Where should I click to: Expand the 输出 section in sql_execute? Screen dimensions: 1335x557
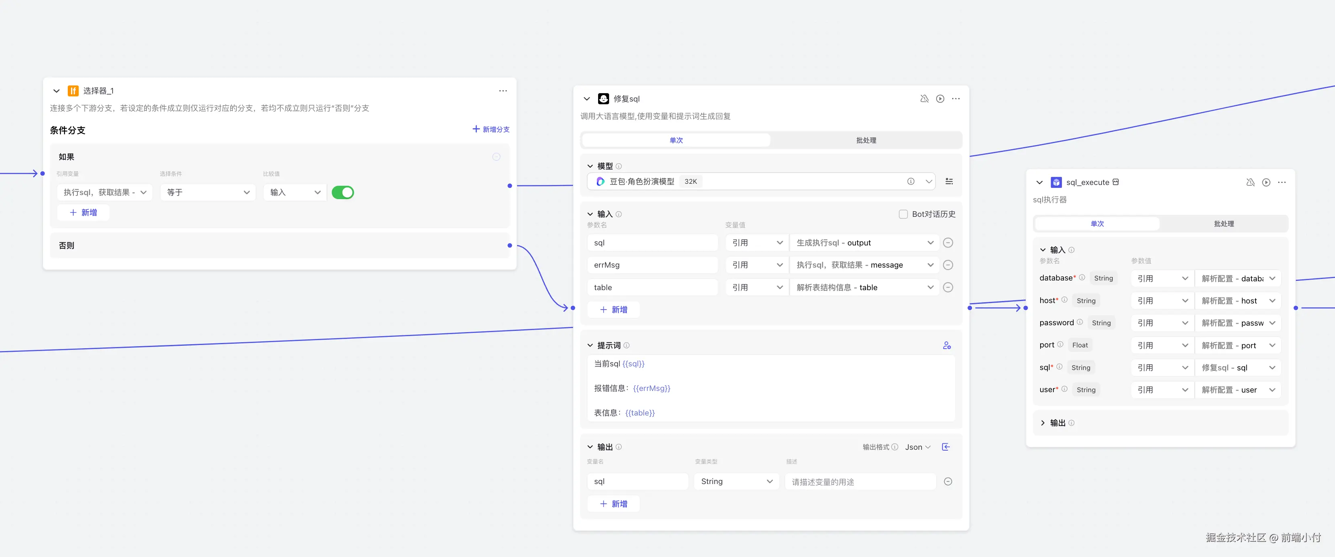click(1043, 423)
